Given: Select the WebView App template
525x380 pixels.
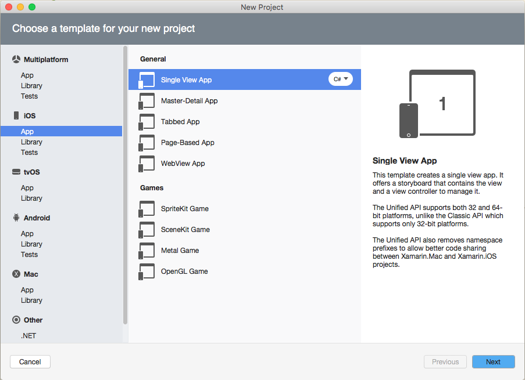Looking at the screenshot, I should (x=184, y=163).
